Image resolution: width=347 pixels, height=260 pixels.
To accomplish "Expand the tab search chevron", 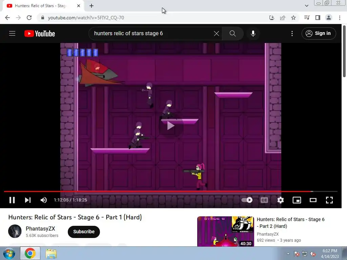I will (x=306, y=6).
